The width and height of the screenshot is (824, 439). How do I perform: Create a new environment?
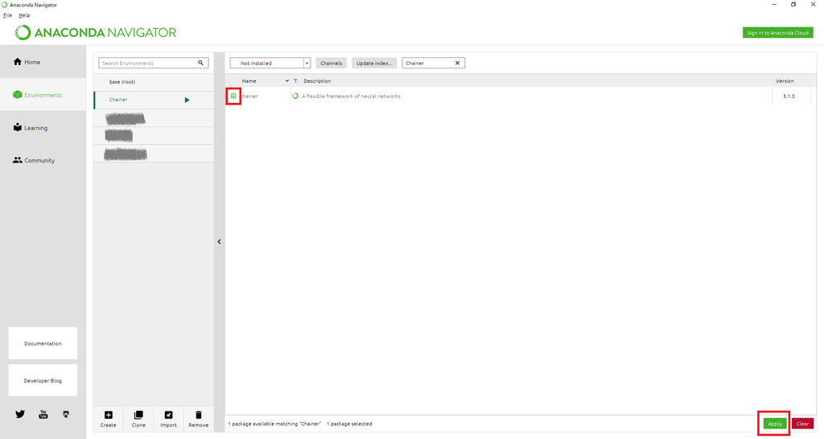click(109, 419)
